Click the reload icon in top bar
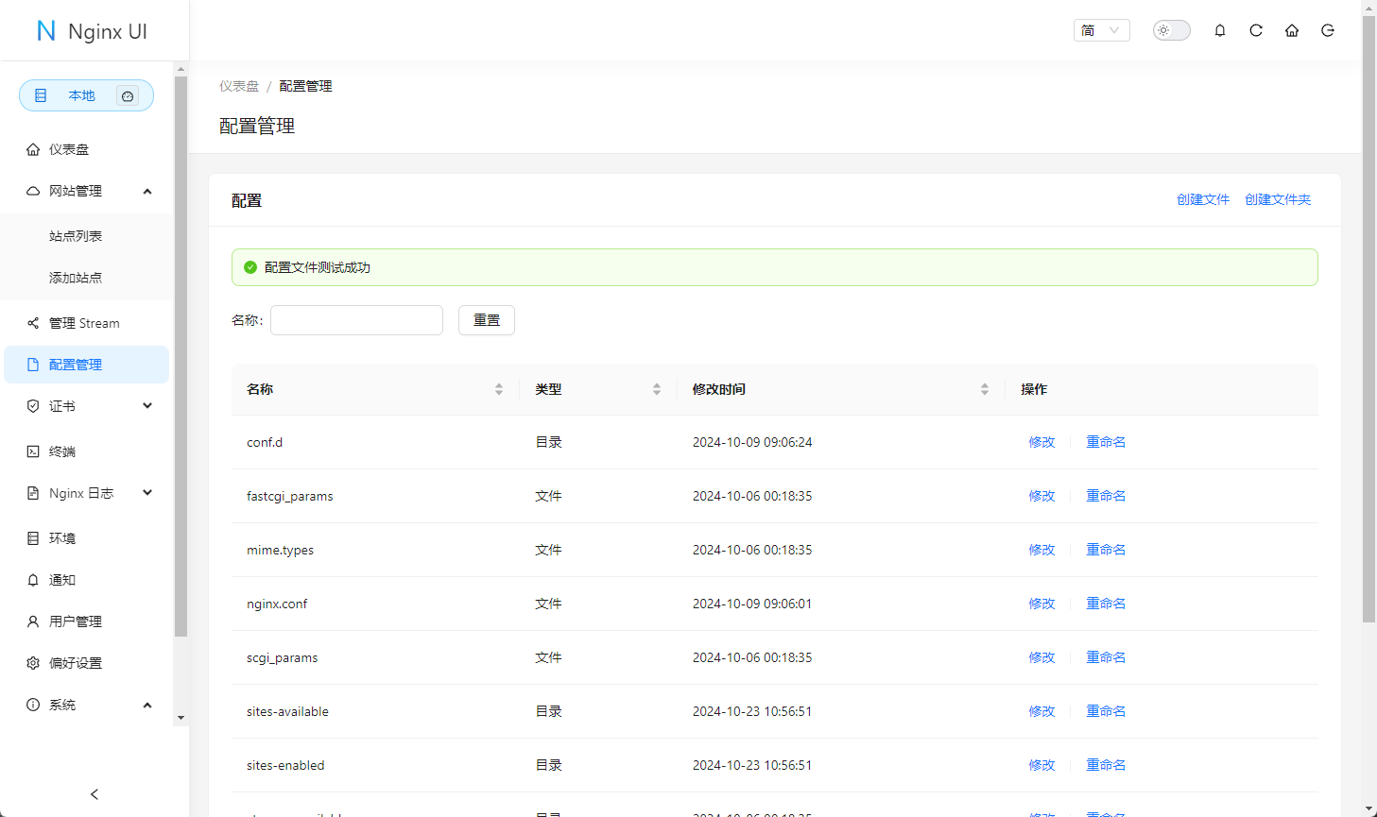The width and height of the screenshot is (1377, 817). [x=1256, y=30]
